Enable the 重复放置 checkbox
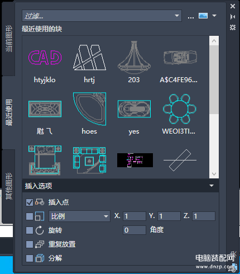Viewport: 240px width, 274px height. [x=30, y=244]
